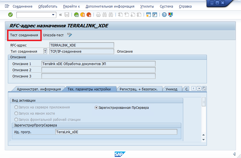Click the Customize Local Layout monitor icon
Screen dimensions: 241x158
pyautogui.click(x=171, y=15)
